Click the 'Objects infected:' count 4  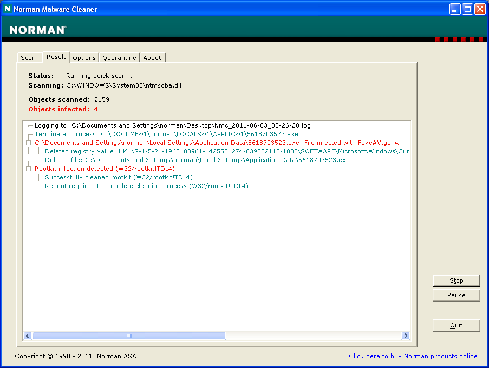pyautogui.click(x=96, y=109)
